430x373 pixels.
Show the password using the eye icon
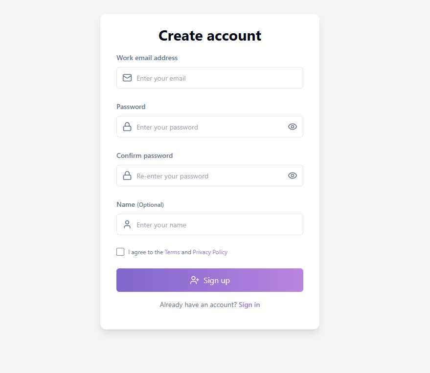[292, 127]
